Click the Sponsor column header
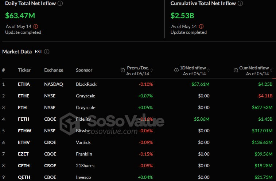Viewport: 276px width, 181px height. point(84,70)
